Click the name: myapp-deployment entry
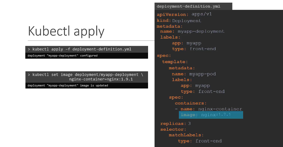Image resolution: width=283 pixels, height=147 pixels. point(192,31)
